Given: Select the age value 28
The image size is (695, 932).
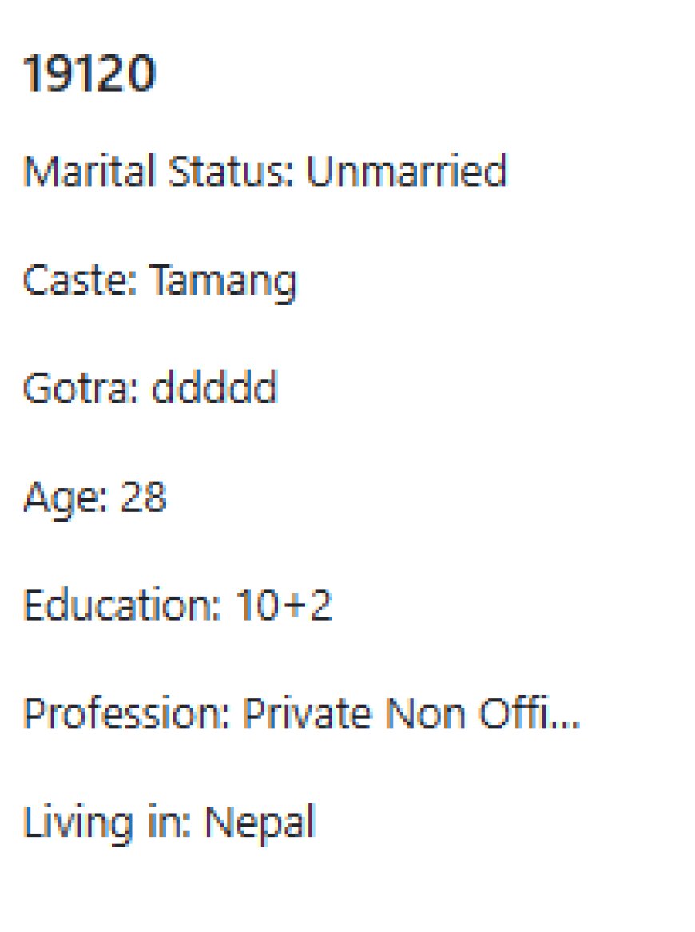Looking at the screenshot, I should coord(143,498).
